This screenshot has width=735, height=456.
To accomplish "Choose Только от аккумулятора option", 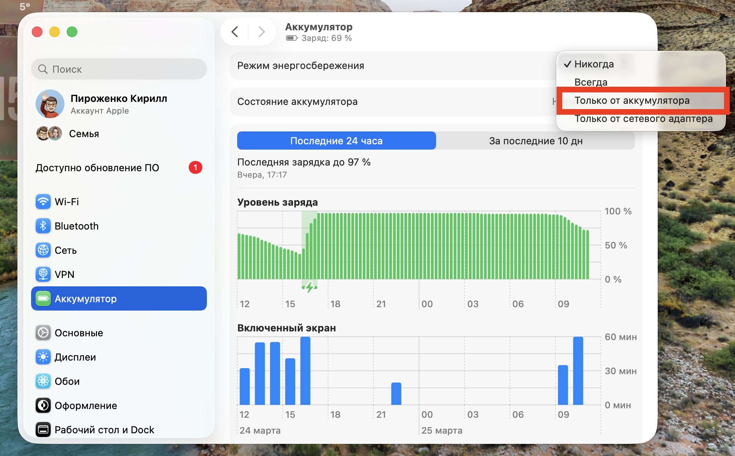I will coord(632,101).
